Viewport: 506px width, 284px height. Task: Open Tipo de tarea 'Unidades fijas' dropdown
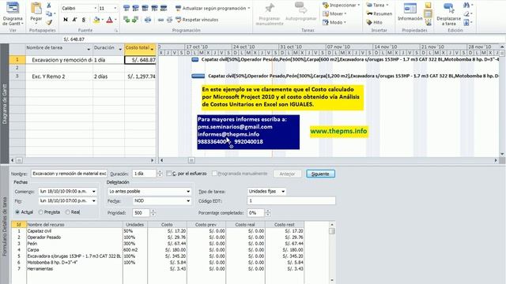click(283, 192)
